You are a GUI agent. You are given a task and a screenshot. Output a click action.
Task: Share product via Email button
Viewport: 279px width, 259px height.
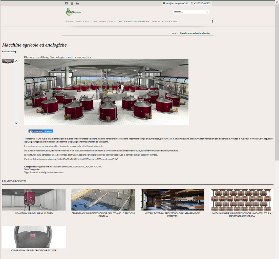pyautogui.click(x=48, y=131)
